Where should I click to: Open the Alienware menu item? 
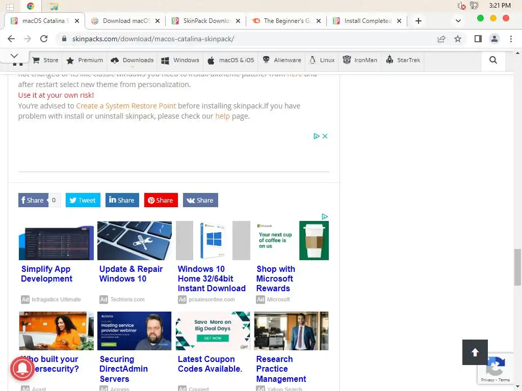click(281, 60)
